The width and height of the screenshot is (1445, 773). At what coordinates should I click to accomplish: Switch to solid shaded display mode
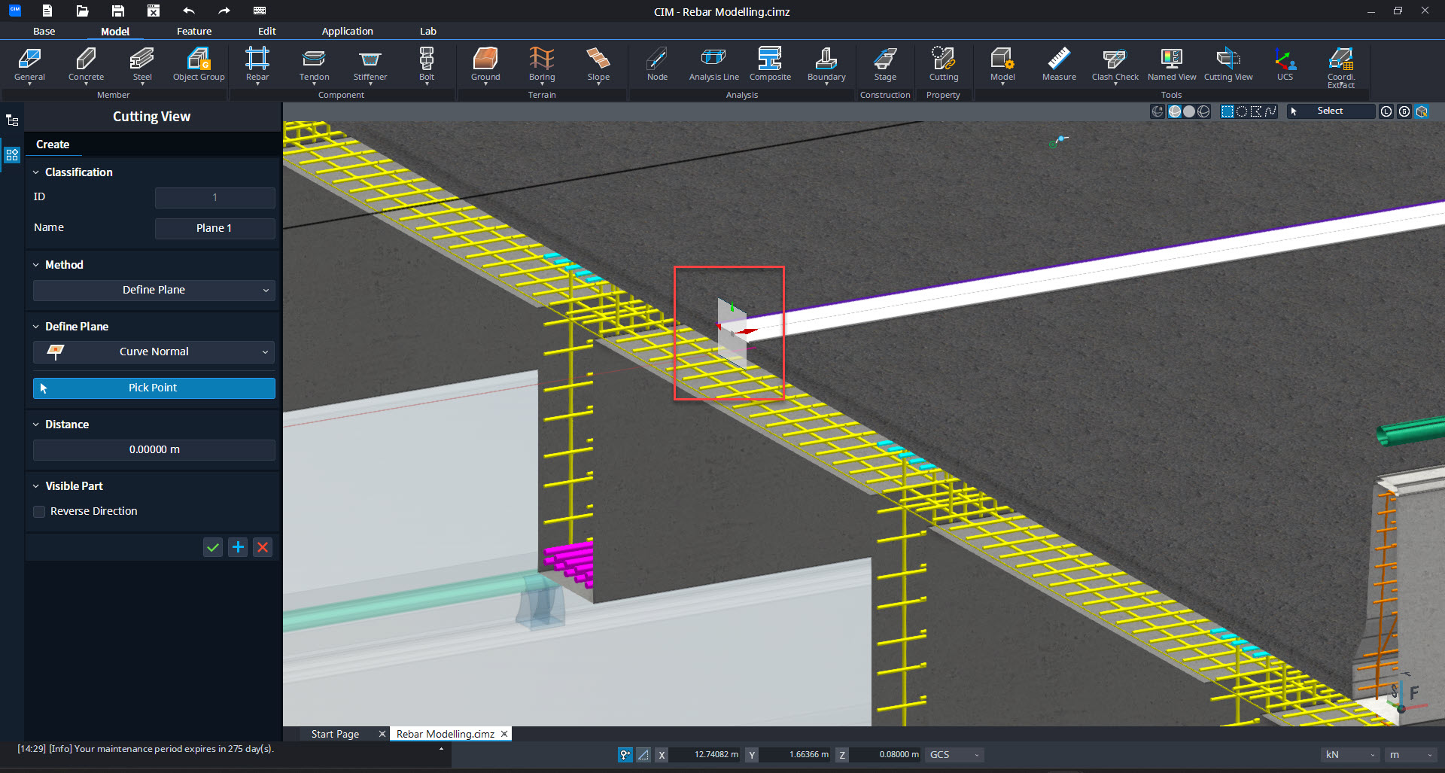pos(1189,111)
